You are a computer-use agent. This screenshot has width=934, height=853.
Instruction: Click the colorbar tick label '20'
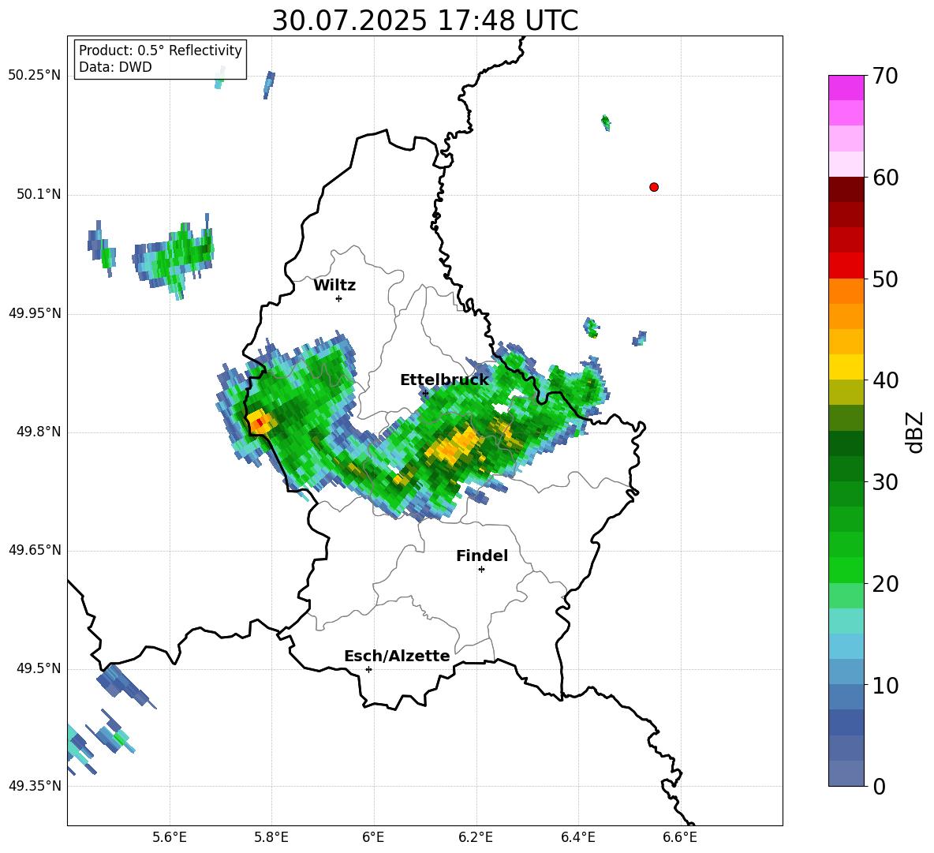tap(885, 584)
